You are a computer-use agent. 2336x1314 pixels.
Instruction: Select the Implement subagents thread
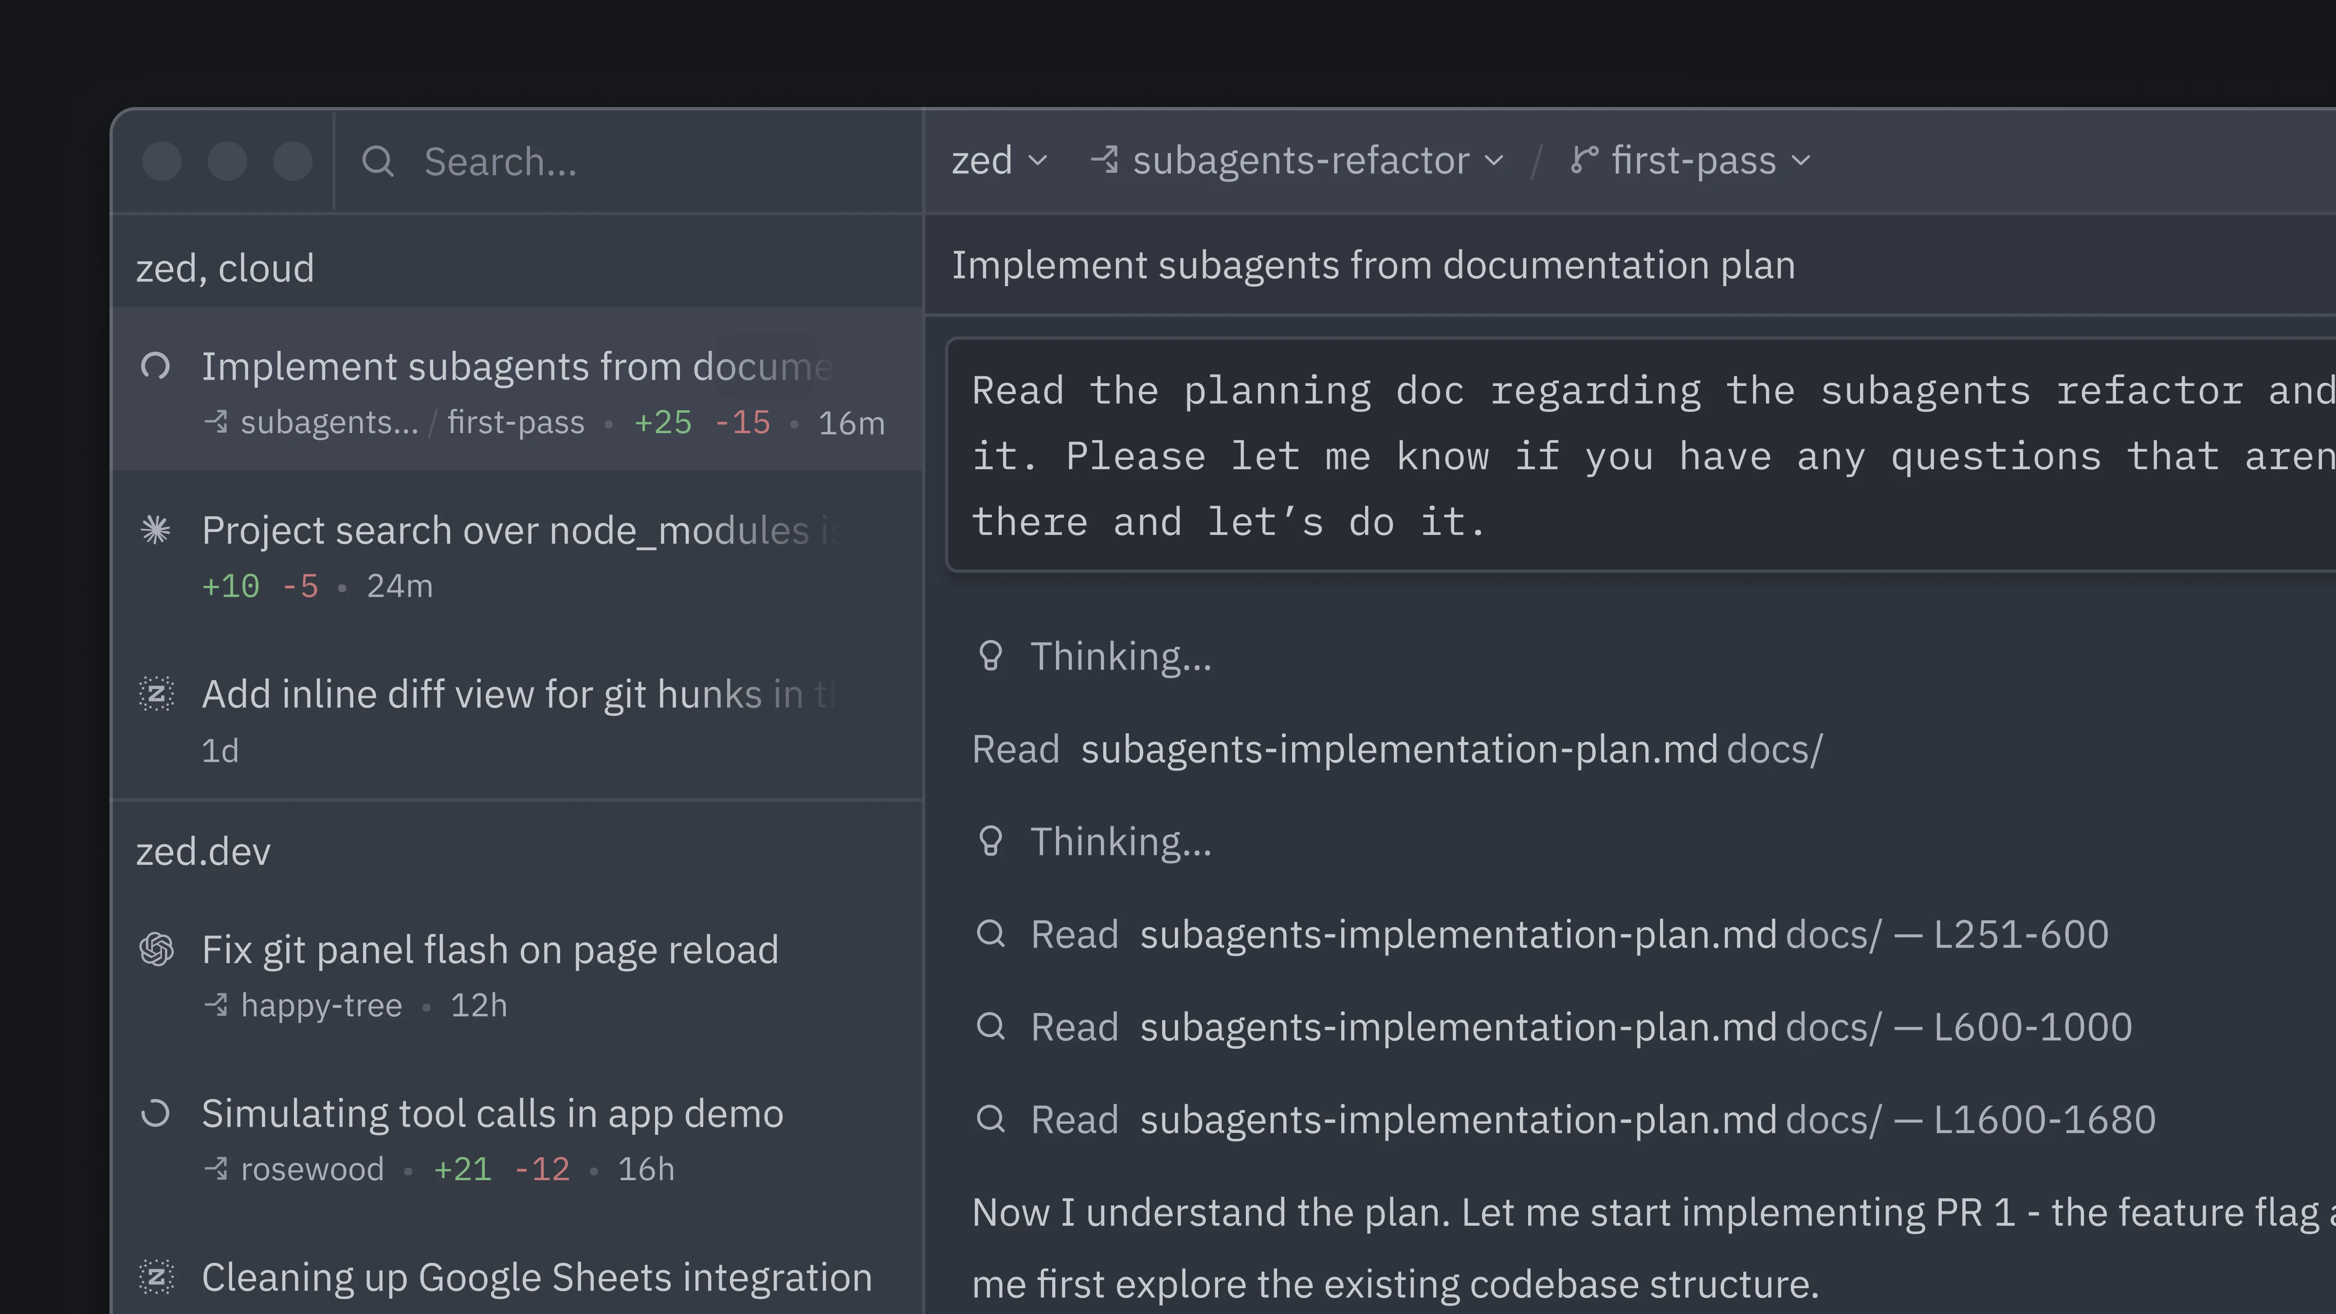click(517, 367)
